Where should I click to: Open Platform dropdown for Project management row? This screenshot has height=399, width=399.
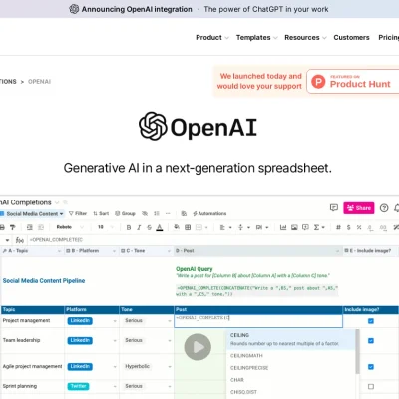click(x=115, y=321)
